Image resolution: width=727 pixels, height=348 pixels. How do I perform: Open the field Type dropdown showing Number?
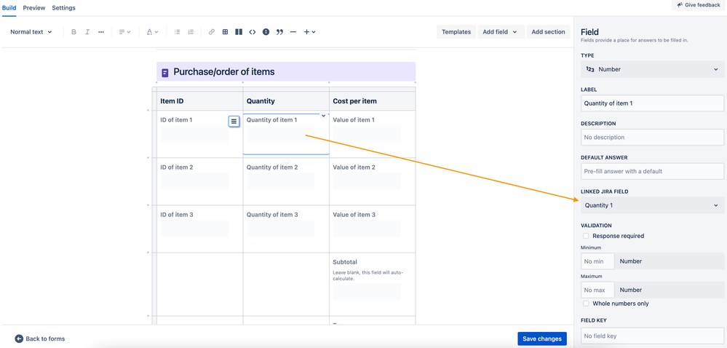click(652, 69)
